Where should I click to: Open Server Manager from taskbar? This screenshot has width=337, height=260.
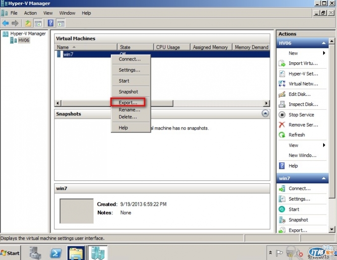tap(35, 253)
